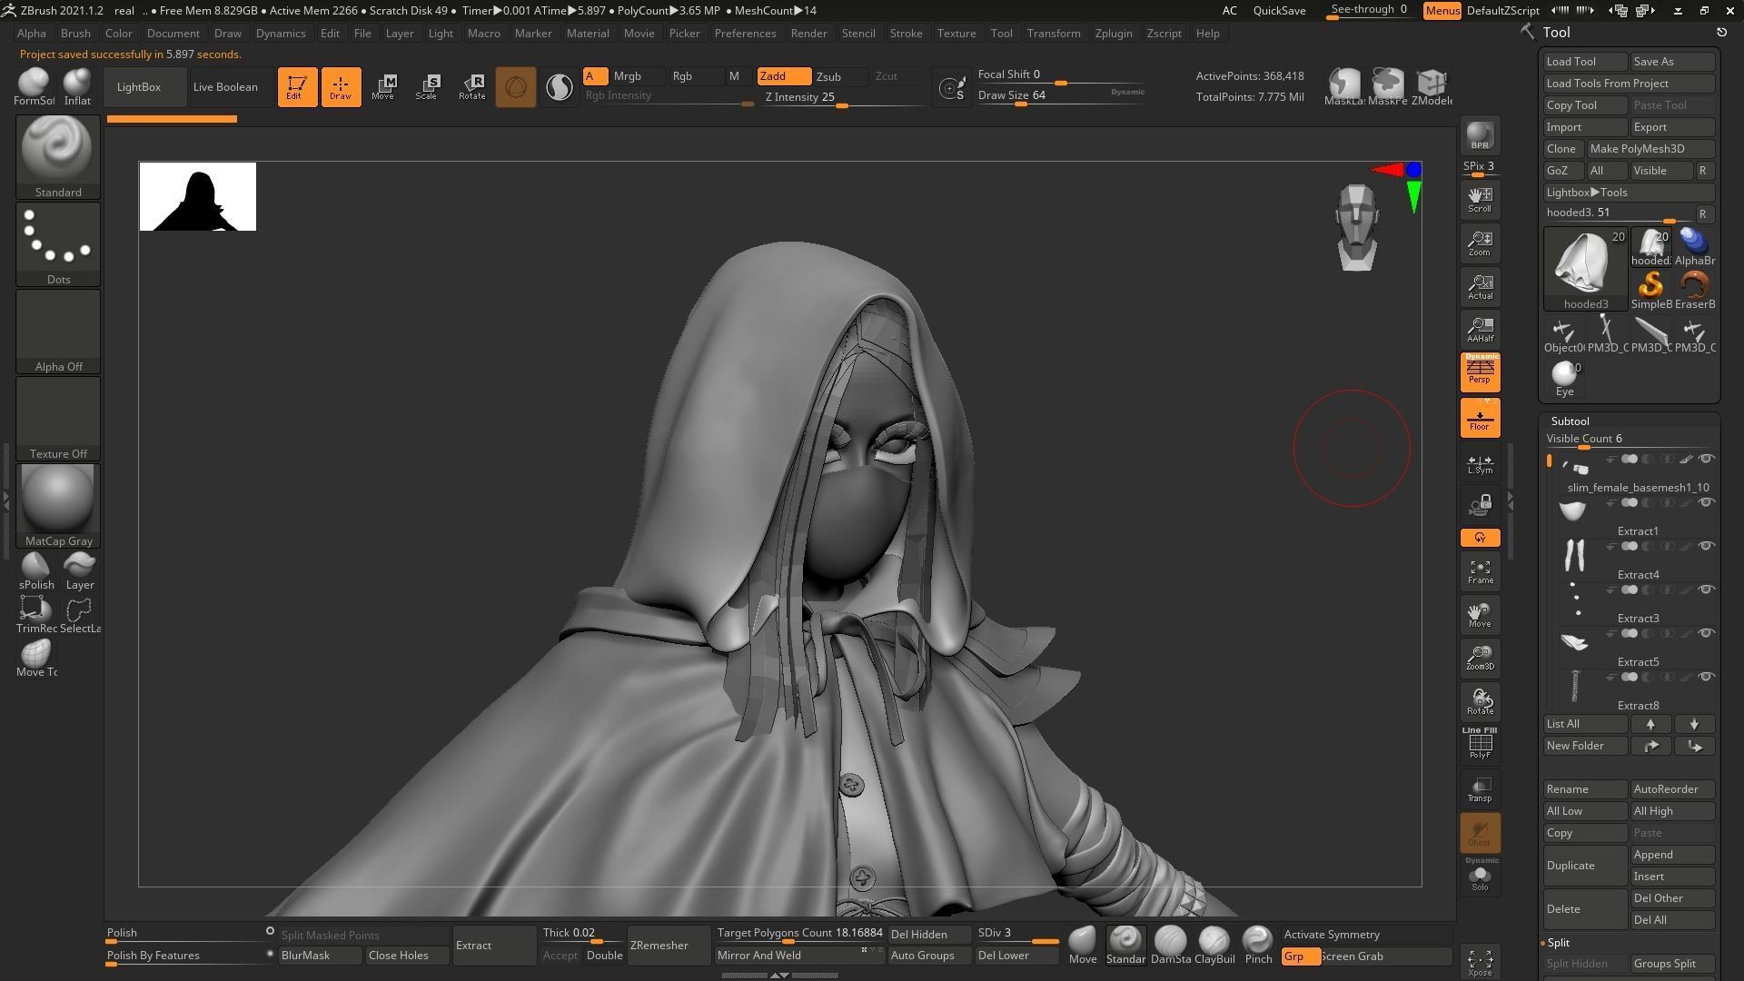The image size is (1744, 981).
Task: Open the Transform menu
Action: click(x=1054, y=34)
